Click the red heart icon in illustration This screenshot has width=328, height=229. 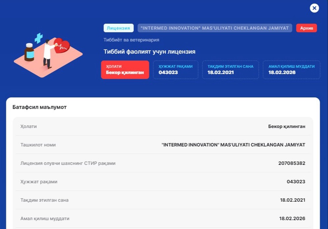coord(62,45)
